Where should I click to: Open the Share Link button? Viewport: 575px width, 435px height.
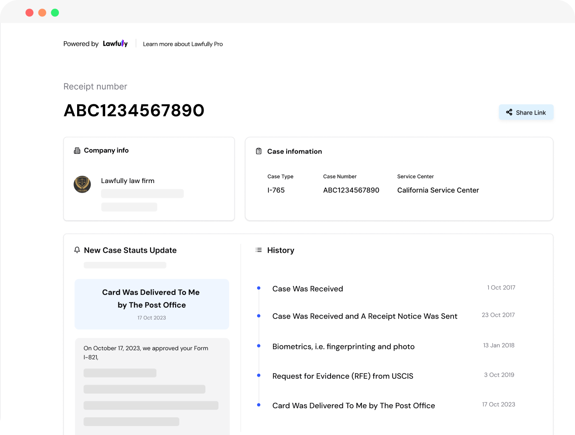[526, 112]
